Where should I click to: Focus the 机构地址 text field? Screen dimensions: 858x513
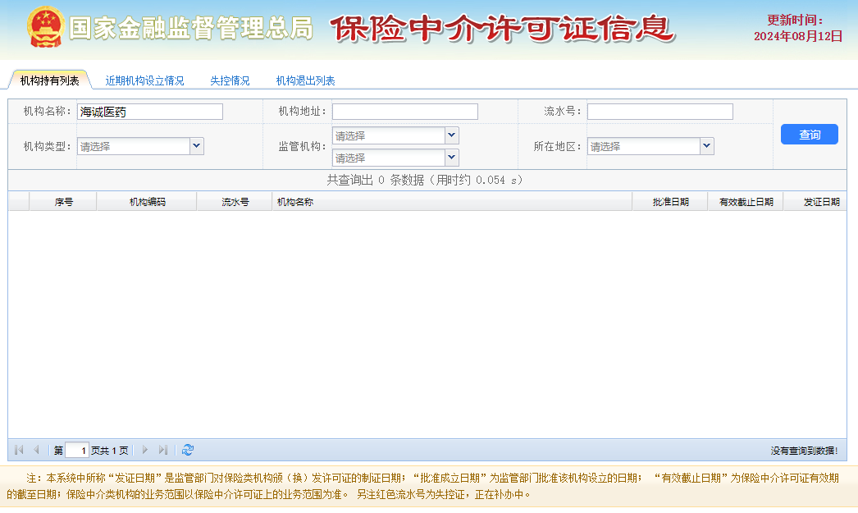404,112
